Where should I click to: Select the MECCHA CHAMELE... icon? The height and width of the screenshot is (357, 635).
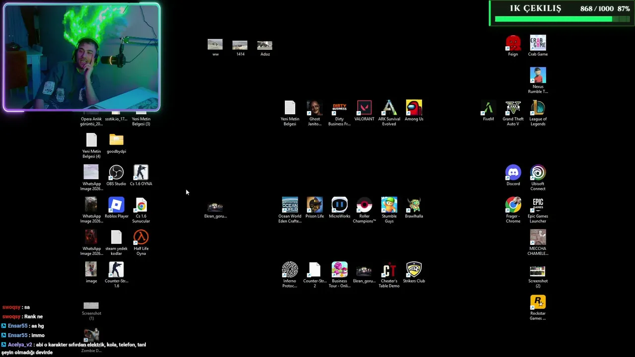point(538,243)
